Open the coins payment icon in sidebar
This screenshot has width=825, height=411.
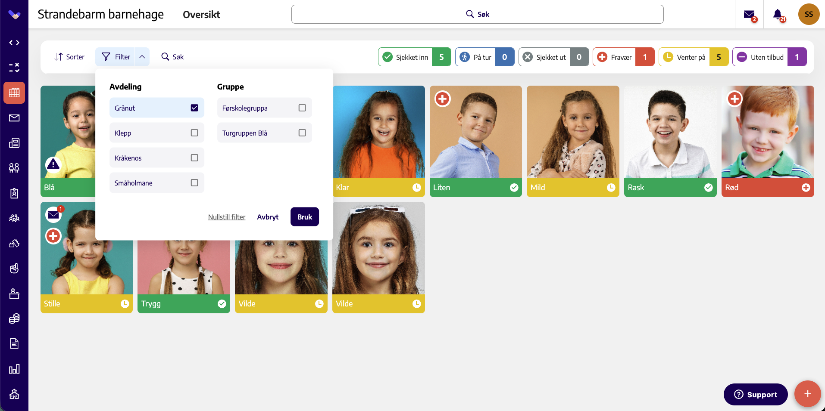pos(14,318)
